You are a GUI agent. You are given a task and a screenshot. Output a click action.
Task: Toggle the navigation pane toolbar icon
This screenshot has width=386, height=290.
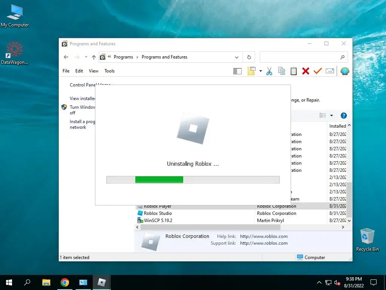tap(237, 71)
